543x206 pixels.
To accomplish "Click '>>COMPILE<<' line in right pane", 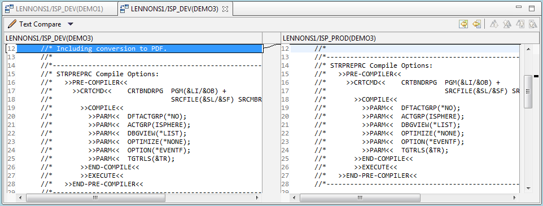I will tap(375, 99).
